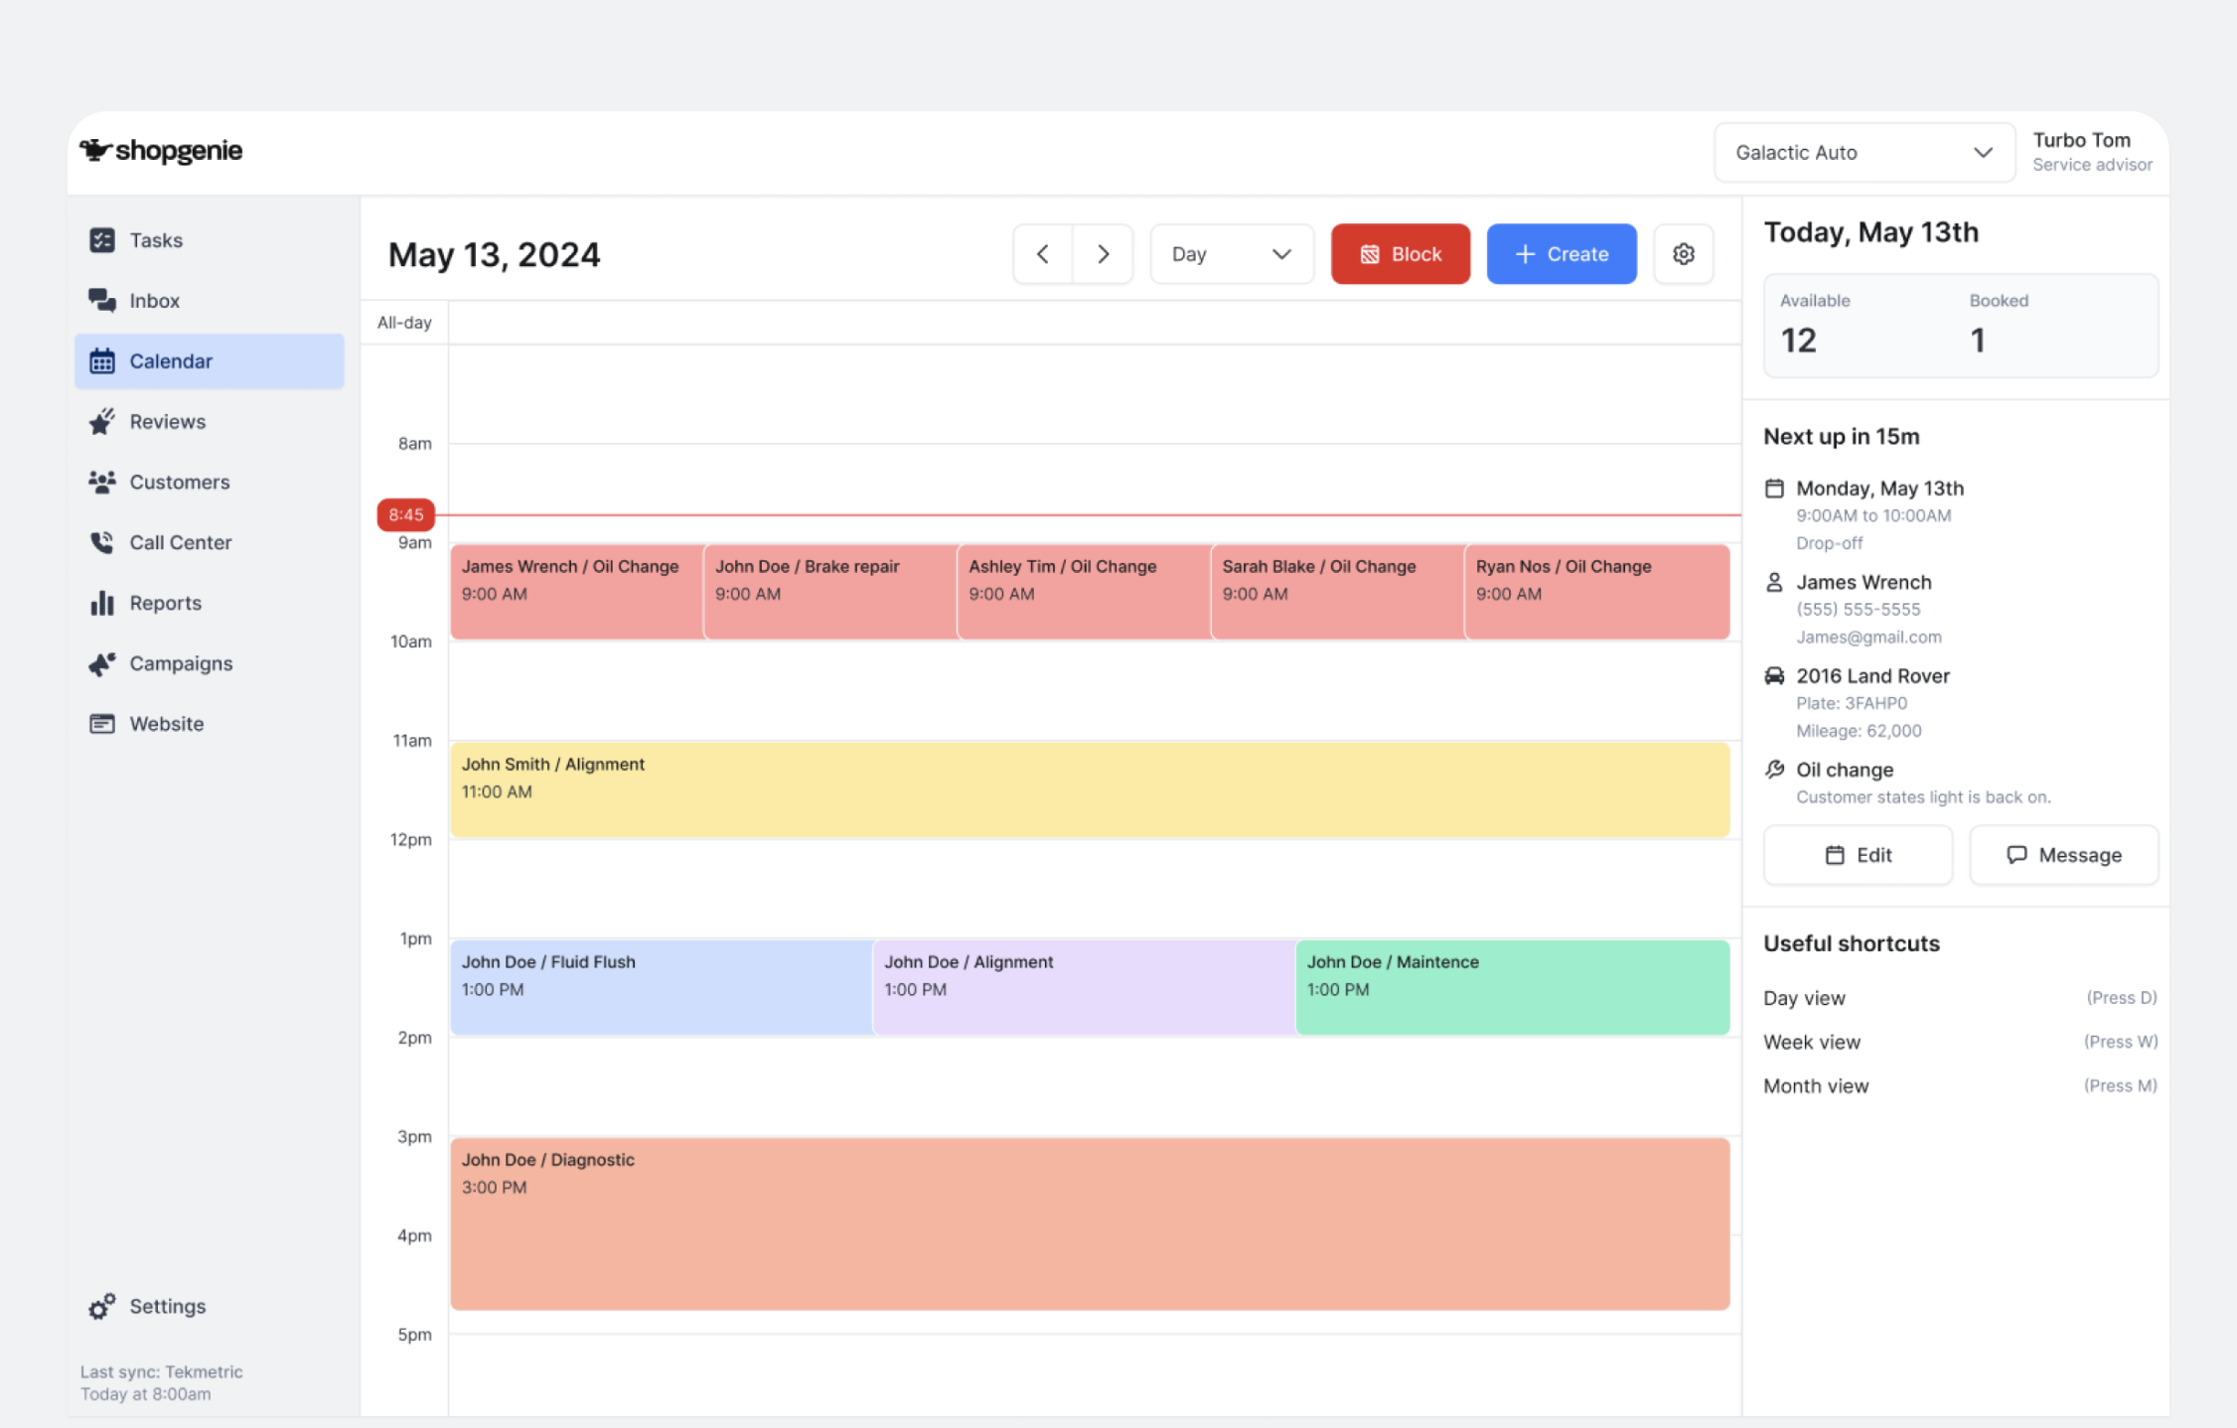
Task: Advance to next day with right chevron
Action: (1103, 254)
